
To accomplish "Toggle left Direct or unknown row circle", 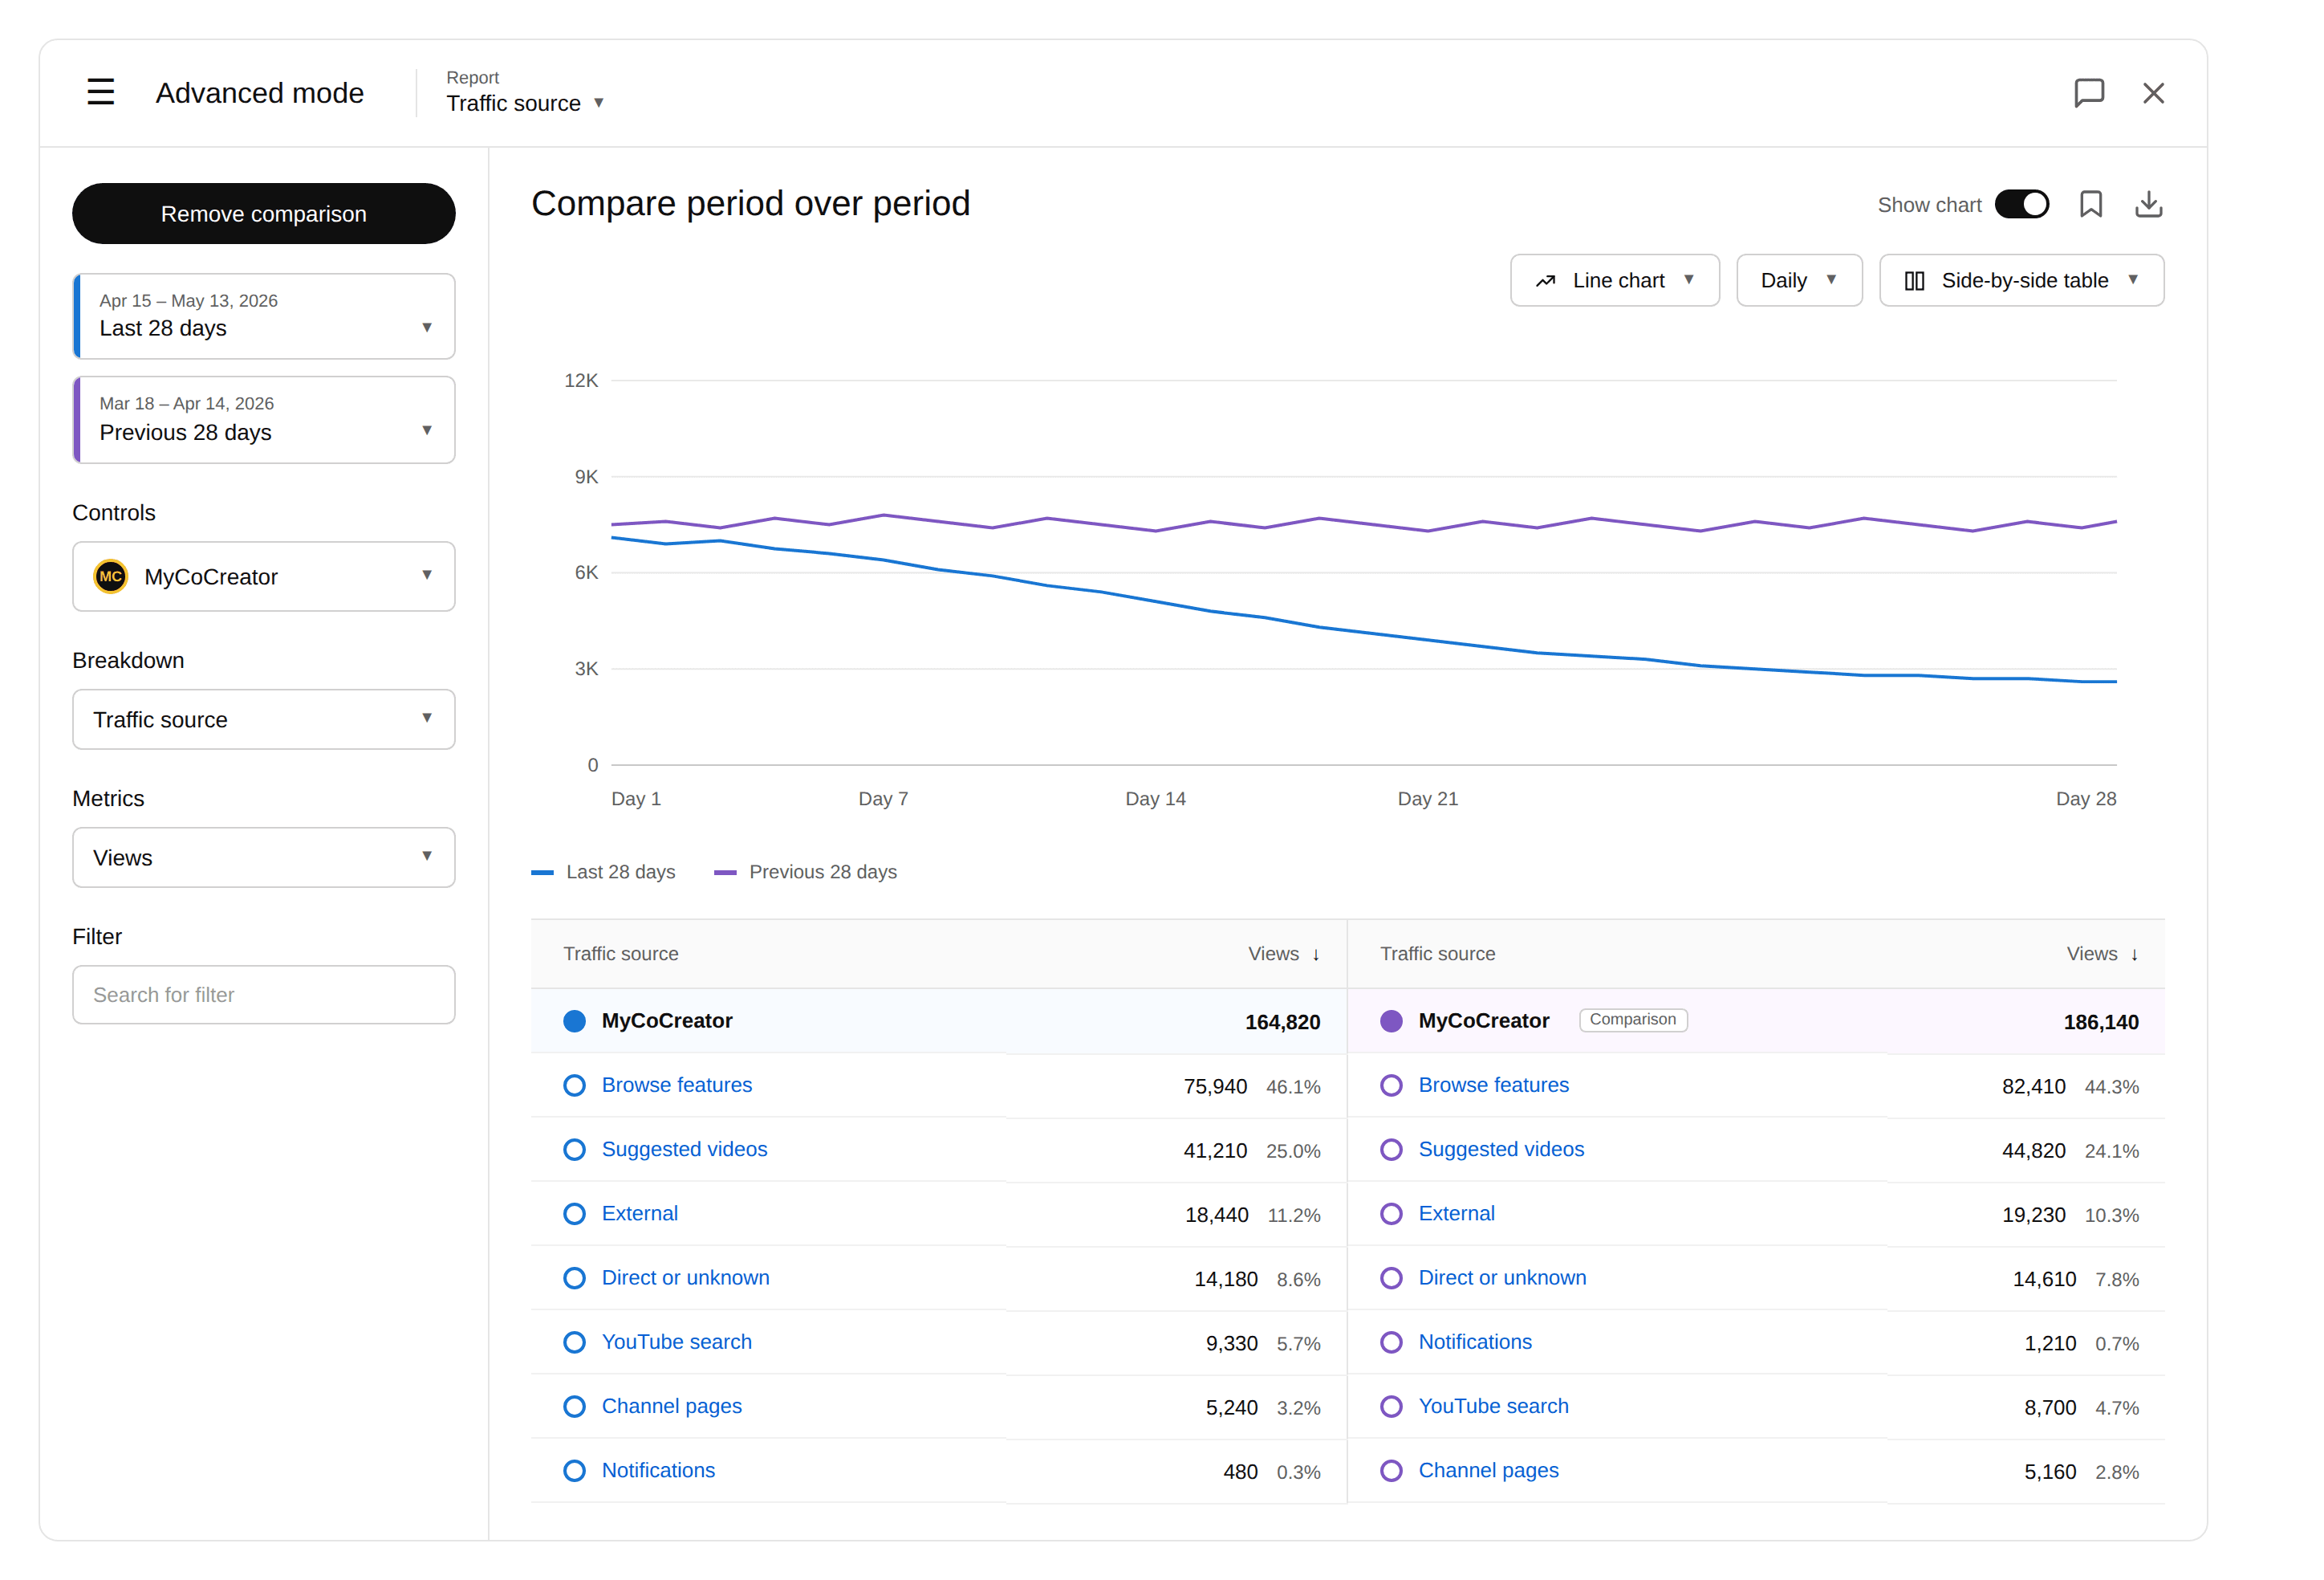I will (574, 1278).
